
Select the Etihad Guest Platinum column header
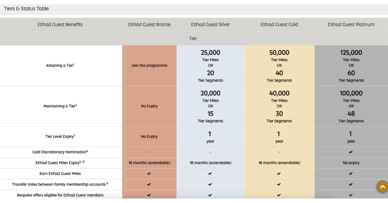[351, 24]
